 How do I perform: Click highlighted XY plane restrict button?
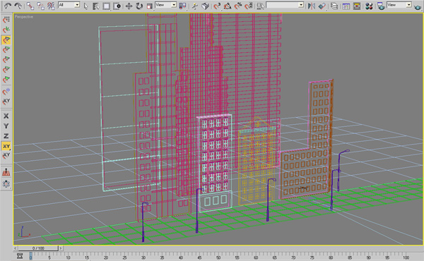[x=6, y=146]
